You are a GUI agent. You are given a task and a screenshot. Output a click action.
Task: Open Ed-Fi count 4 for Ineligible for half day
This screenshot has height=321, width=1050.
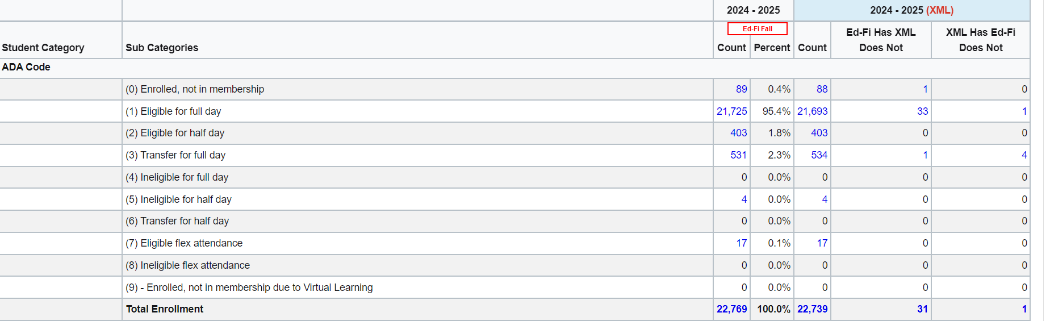744,199
